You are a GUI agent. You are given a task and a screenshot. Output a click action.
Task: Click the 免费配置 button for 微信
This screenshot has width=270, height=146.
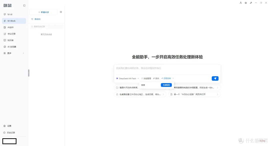166,85
